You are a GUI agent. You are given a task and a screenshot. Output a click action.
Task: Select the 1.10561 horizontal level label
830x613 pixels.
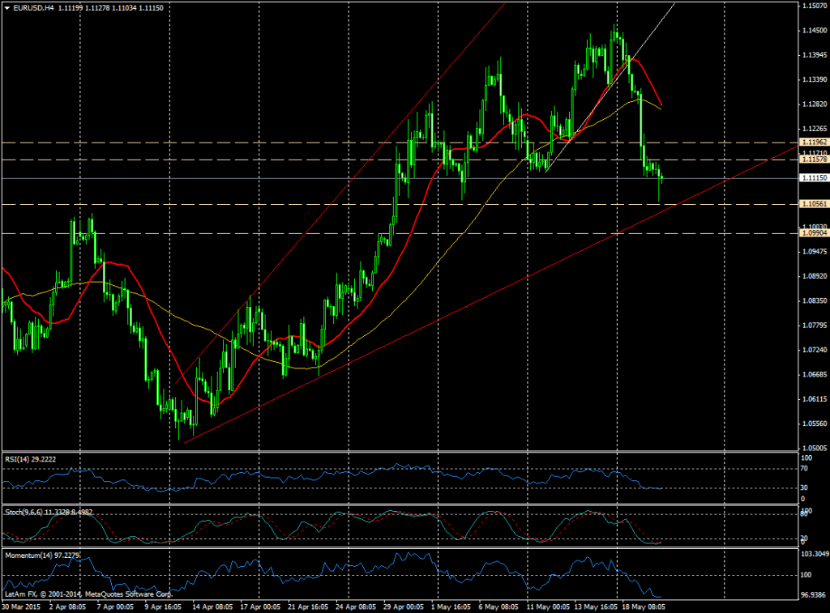click(813, 204)
